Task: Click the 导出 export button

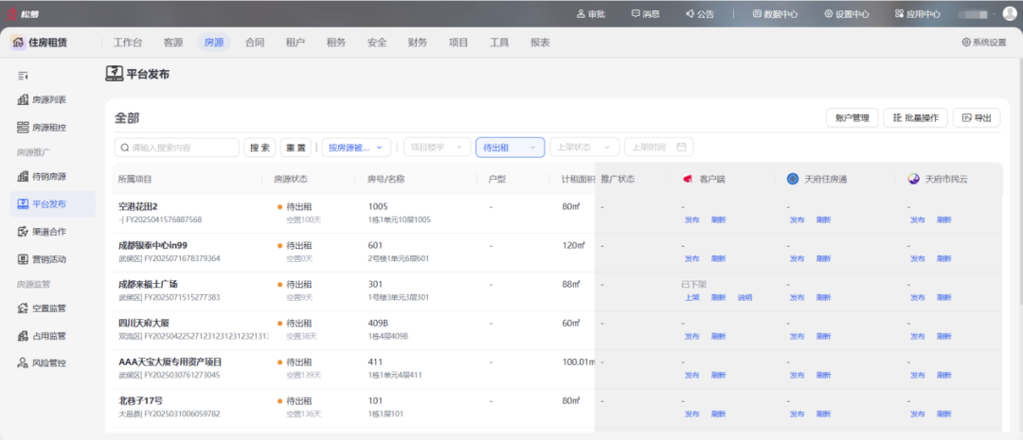Action: coord(977,118)
